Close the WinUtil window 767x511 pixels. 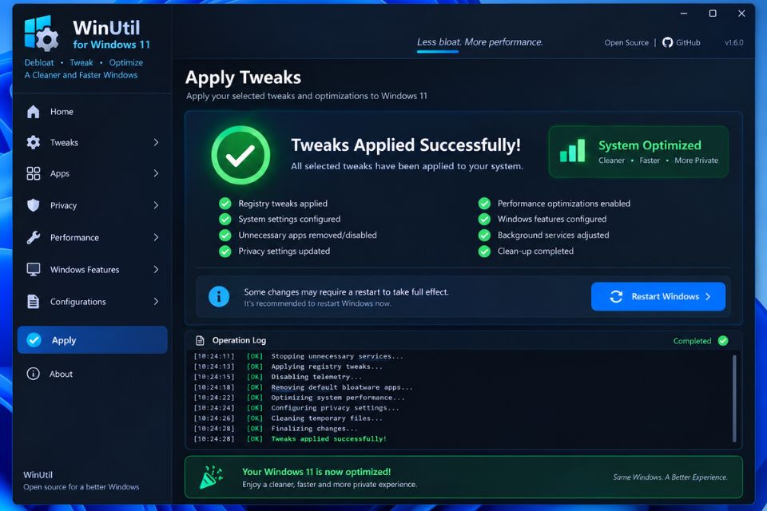point(741,14)
